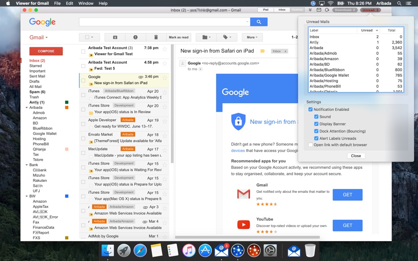The height and width of the screenshot is (261, 418).
Task: Open Safari from the dock
Action: coord(140,250)
